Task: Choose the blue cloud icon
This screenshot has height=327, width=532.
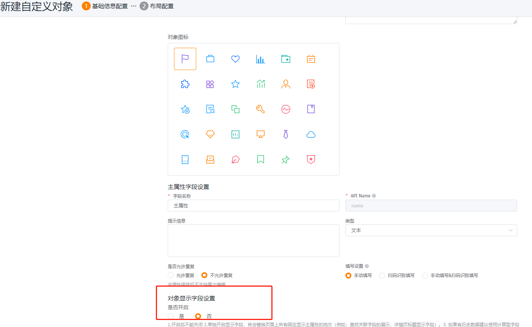Action: click(x=311, y=134)
